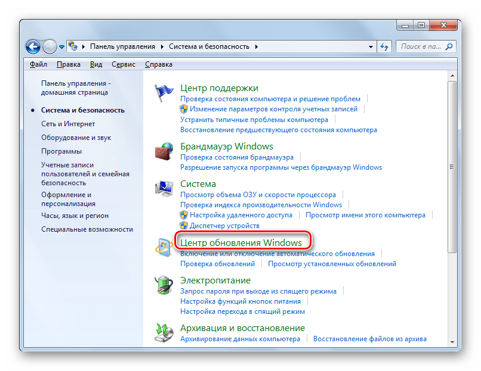This screenshot has height=371, width=481.
Task: Go to Панель управления домашняя страница
Action: click(76, 88)
